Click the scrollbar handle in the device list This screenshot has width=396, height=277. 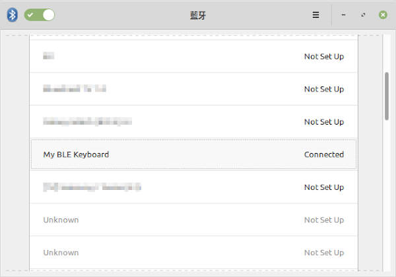click(x=387, y=96)
